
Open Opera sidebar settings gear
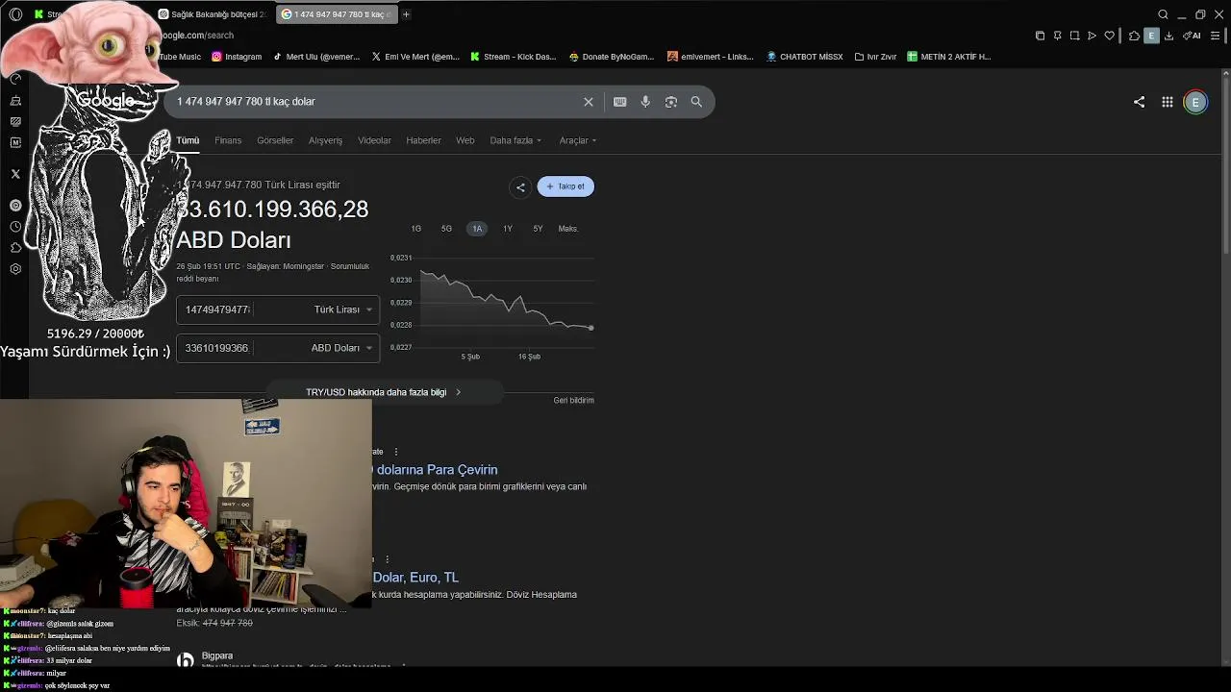15,269
